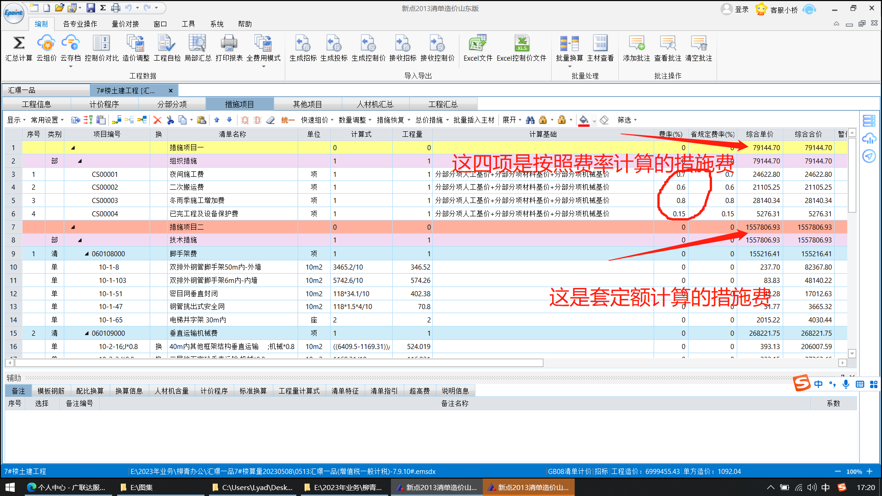The width and height of the screenshot is (882, 496).
Task: Open the 总价措施 dropdown
Action: click(x=432, y=120)
